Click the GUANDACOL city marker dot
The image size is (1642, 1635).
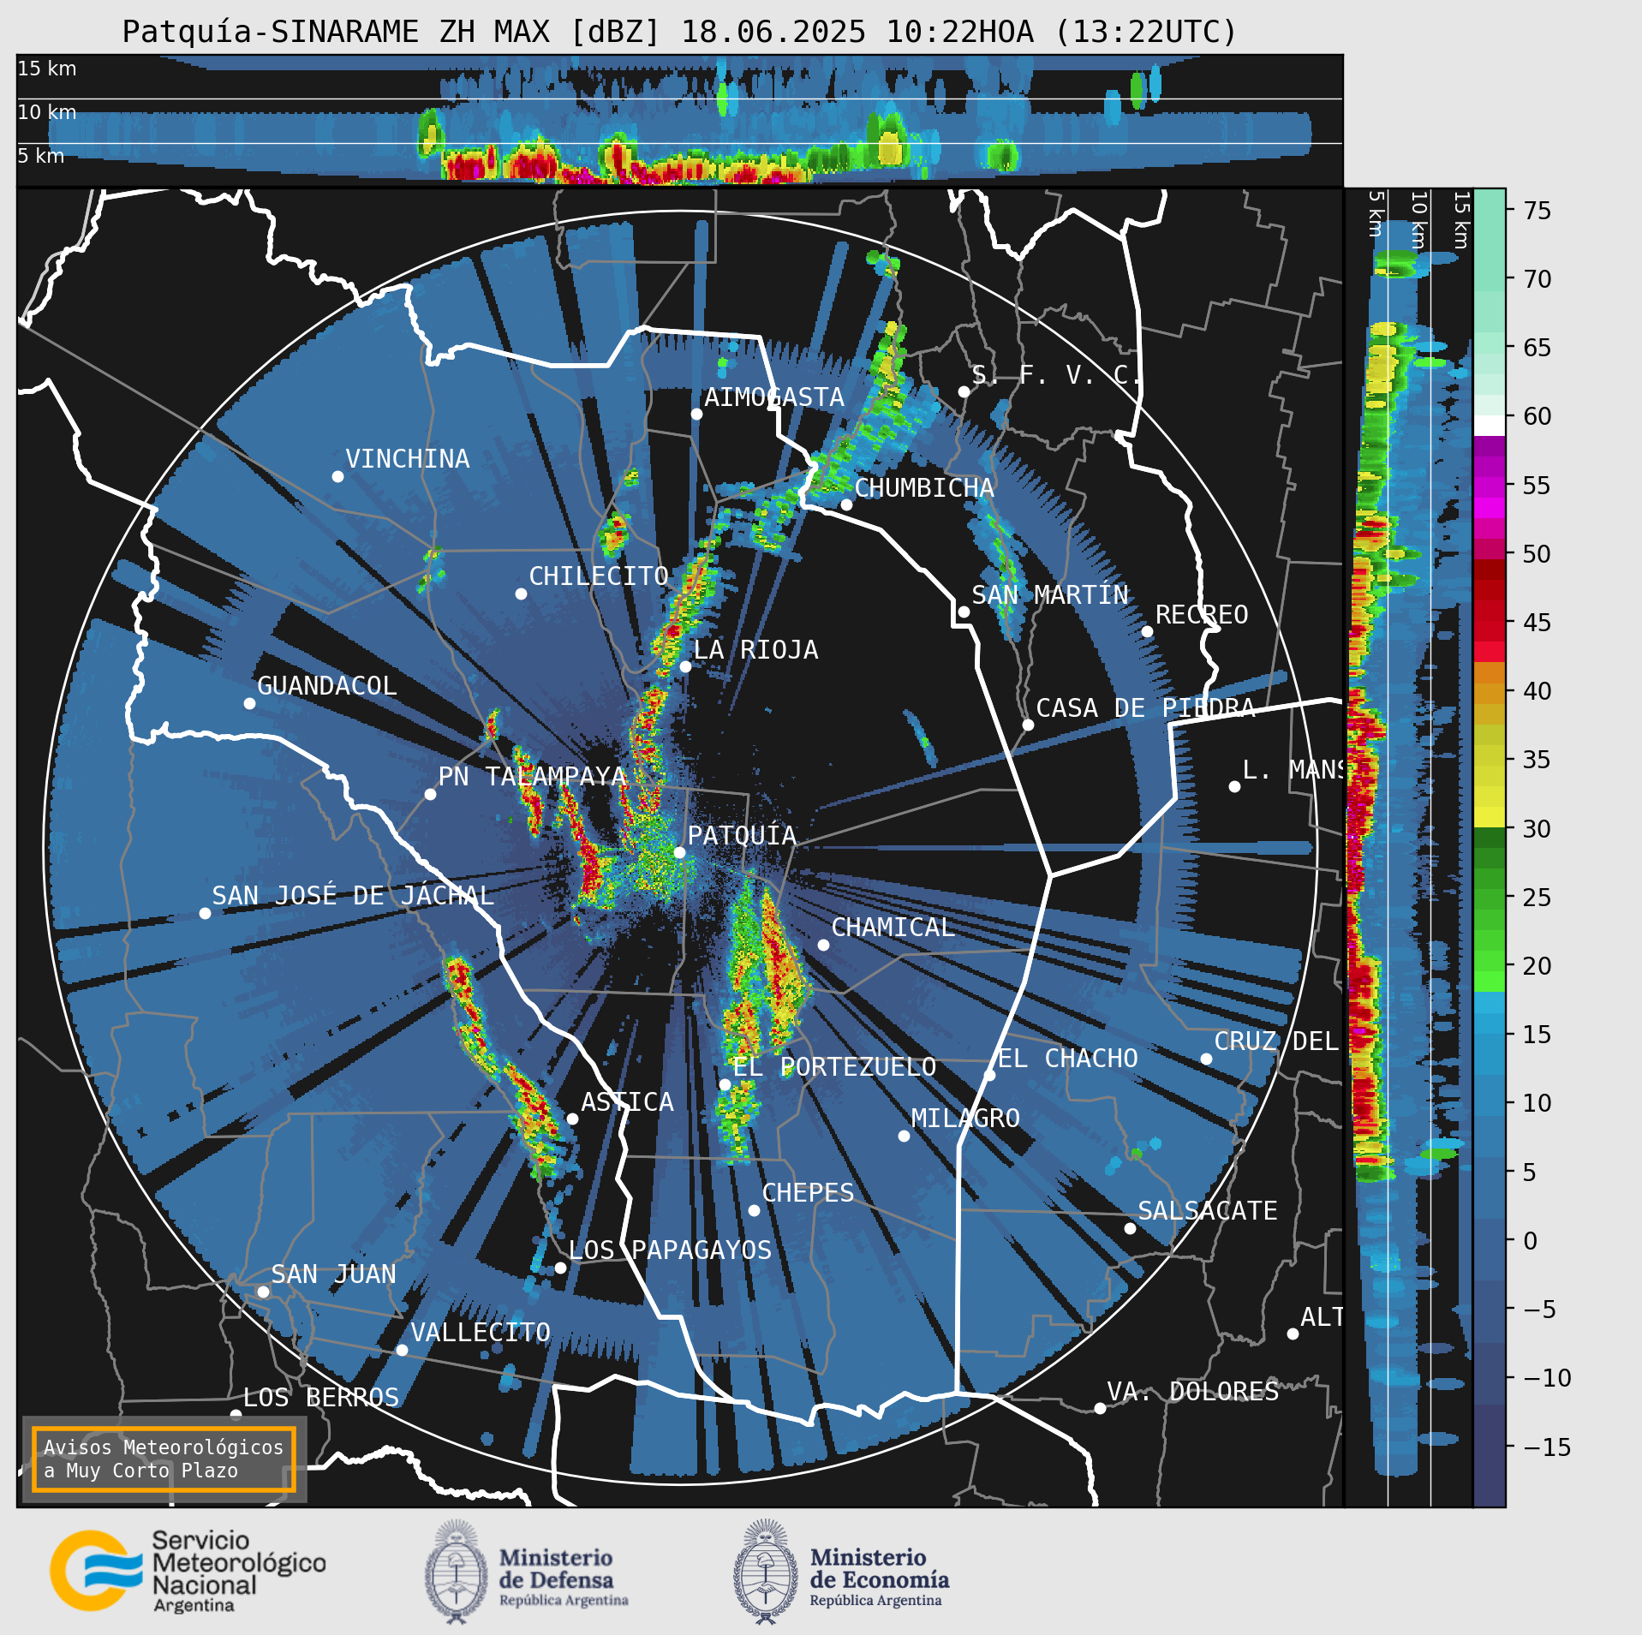pos(249,703)
